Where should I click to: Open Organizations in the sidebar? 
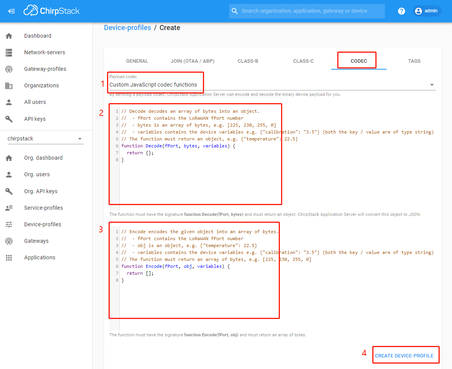[46, 85]
